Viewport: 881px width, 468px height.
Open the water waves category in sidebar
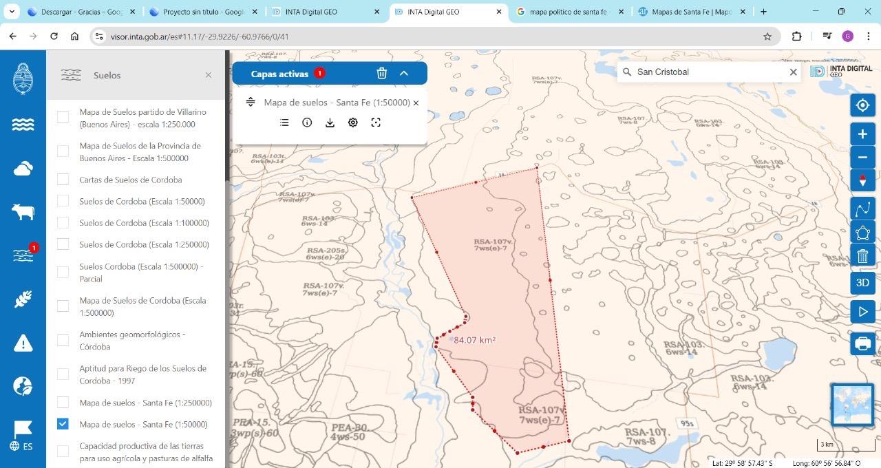coord(23,125)
